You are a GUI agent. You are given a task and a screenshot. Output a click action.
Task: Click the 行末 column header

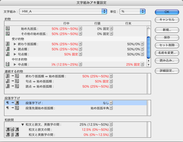[x=128, y=23]
